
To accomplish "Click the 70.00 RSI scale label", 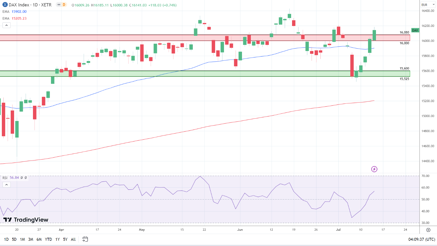I will (425, 176).
